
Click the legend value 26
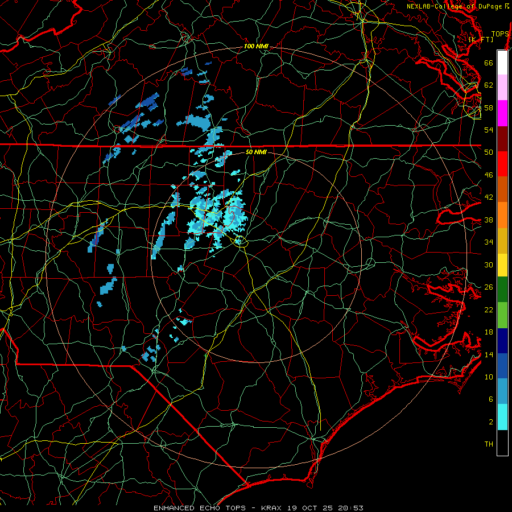(x=489, y=287)
